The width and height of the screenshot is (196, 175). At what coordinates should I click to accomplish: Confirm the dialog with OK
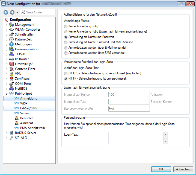click(161, 169)
